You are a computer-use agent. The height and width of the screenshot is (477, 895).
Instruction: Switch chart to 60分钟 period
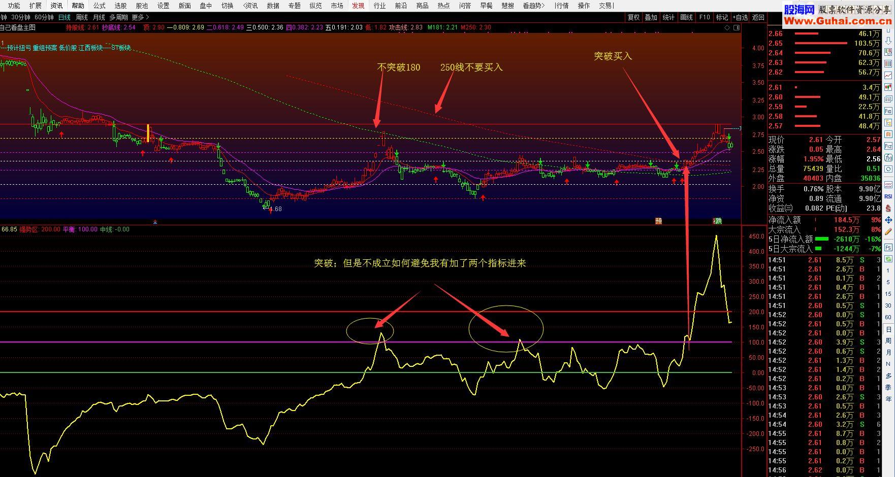click(x=44, y=17)
